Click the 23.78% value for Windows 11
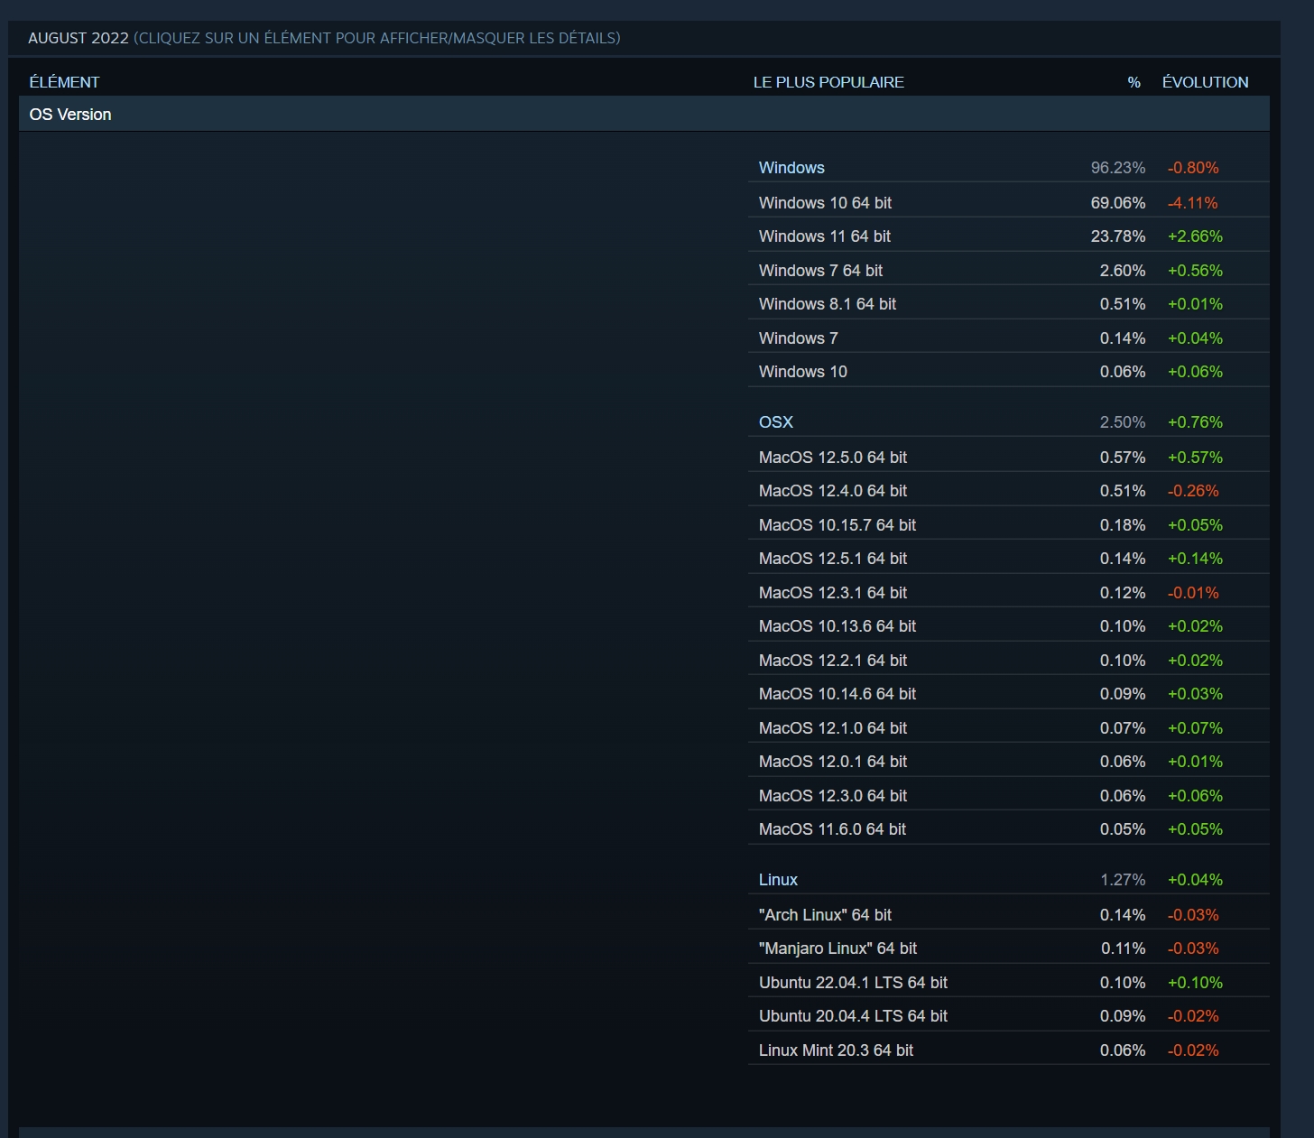Image resolution: width=1314 pixels, height=1138 pixels. click(1118, 236)
